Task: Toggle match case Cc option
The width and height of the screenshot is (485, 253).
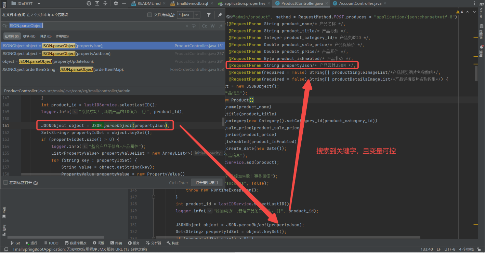Action: pyautogui.click(x=205, y=26)
